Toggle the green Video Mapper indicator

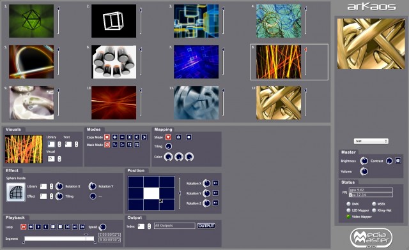click(x=348, y=217)
